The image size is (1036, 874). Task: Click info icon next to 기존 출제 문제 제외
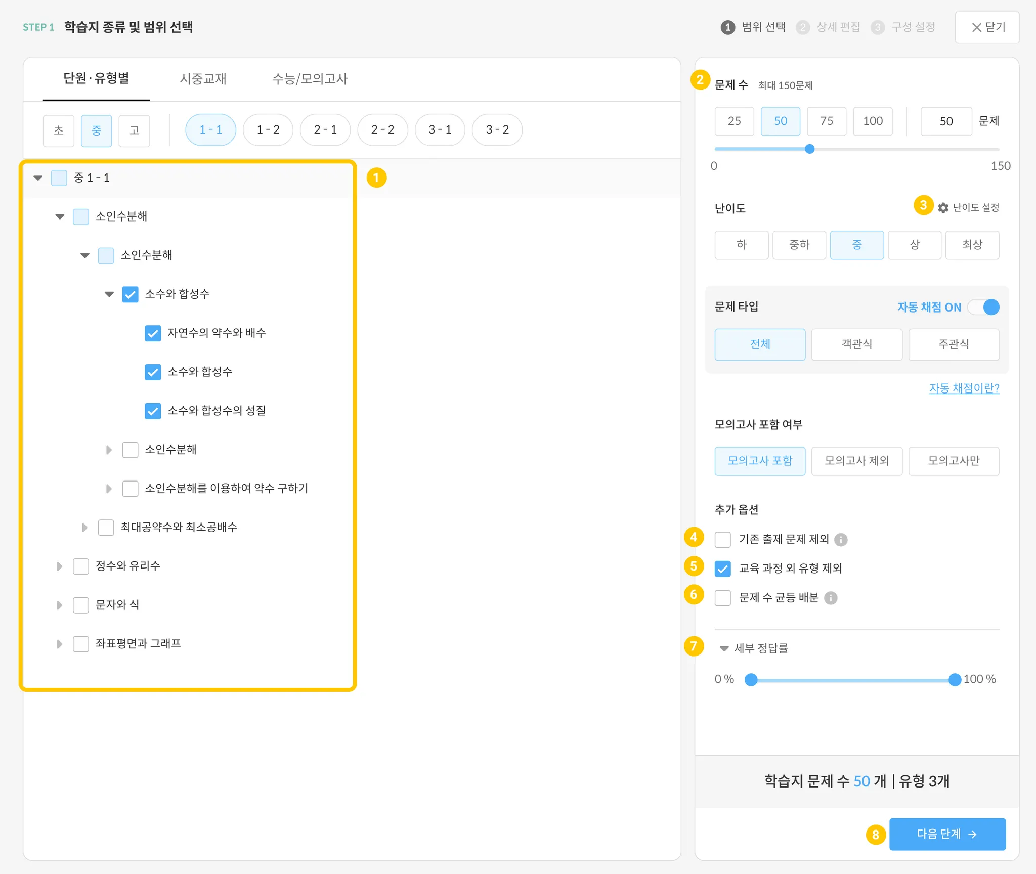[x=841, y=540]
